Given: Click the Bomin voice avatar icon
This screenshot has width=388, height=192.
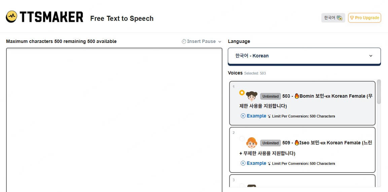Looking at the screenshot, I should [251, 96].
